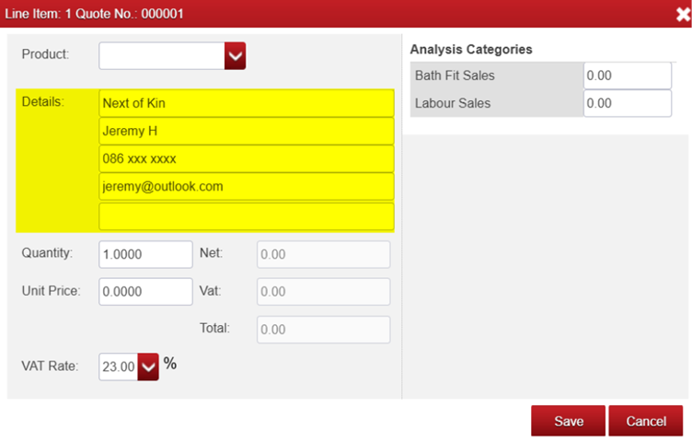The width and height of the screenshot is (692, 442).
Task: Expand the VAT Rate dropdown arrow
Action: pyautogui.click(x=148, y=366)
